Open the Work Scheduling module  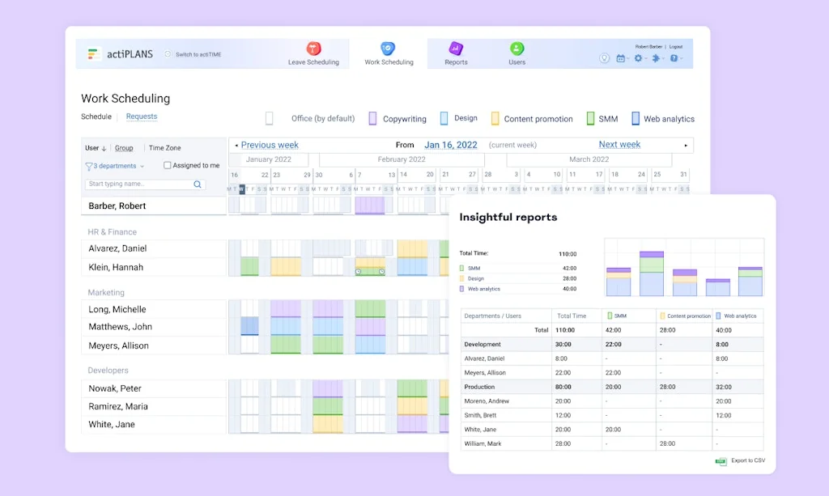(389, 53)
